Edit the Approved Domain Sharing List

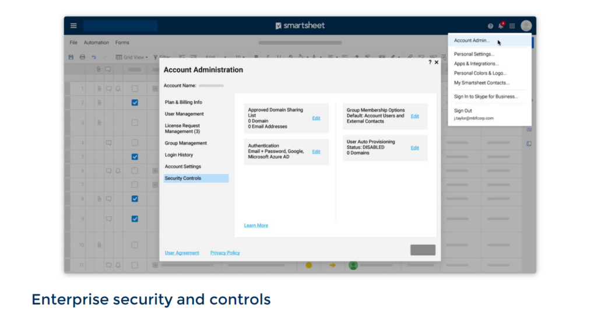(316, 118)
